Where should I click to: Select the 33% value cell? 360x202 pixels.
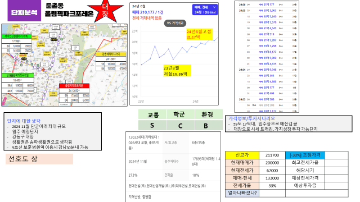coord(272,186)
